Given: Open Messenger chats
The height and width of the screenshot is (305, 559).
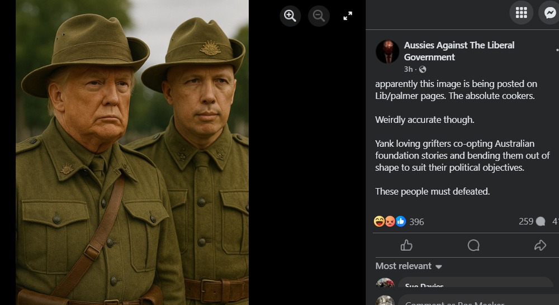Looking at the screenshot, I should (549, 12).
